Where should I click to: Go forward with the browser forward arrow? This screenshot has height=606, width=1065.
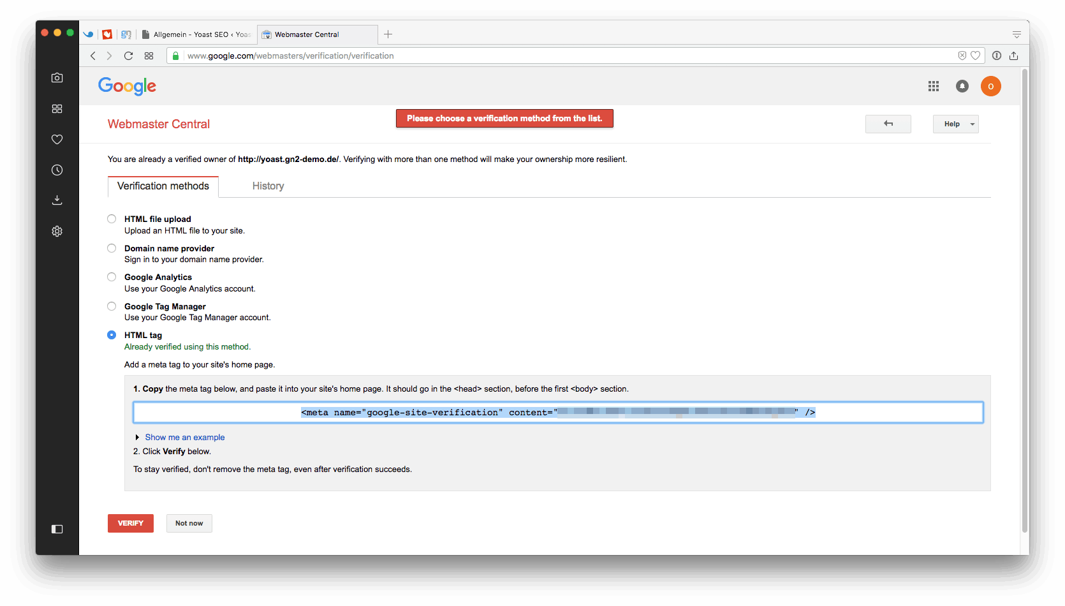click(109, 55)
